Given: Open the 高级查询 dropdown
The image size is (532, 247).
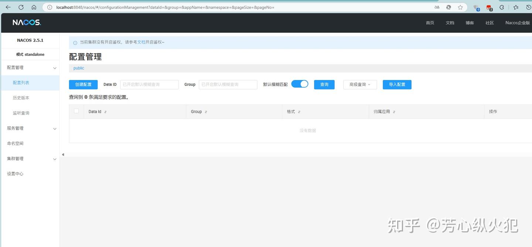Looking at the screenshot, I should click(x=359, y=84).
